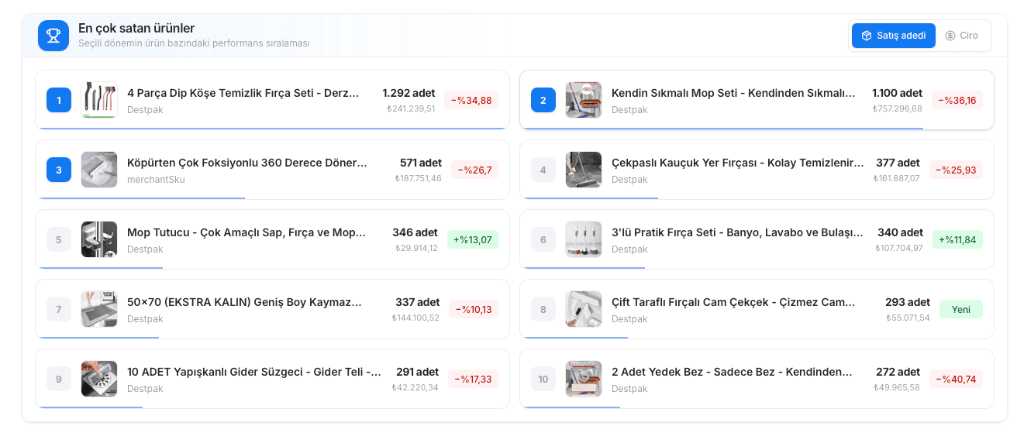The image size is (1017, 433).
Task: Click rank badge 6
Action: coord(543,239)
